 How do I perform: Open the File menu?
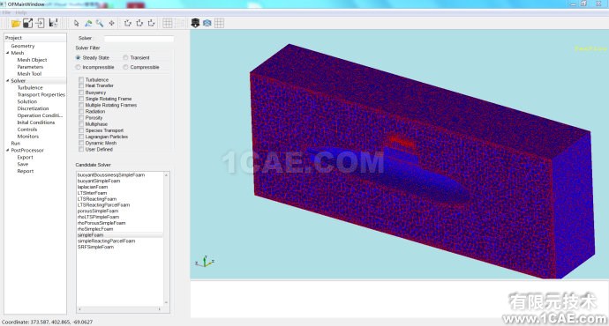[x=6, y=13]
